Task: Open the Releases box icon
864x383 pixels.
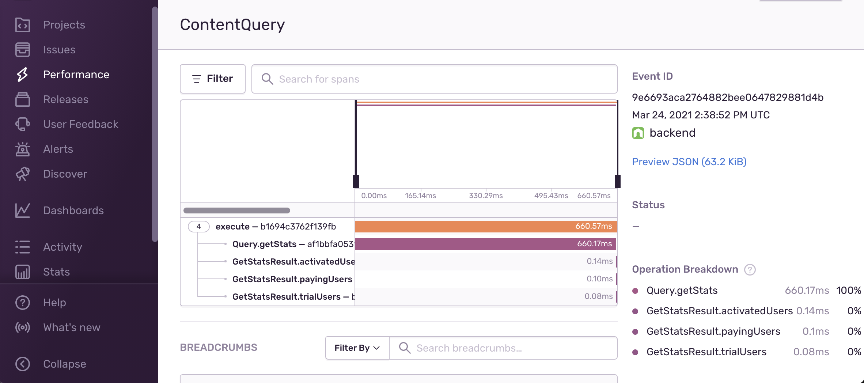Action: pos(23,99)
